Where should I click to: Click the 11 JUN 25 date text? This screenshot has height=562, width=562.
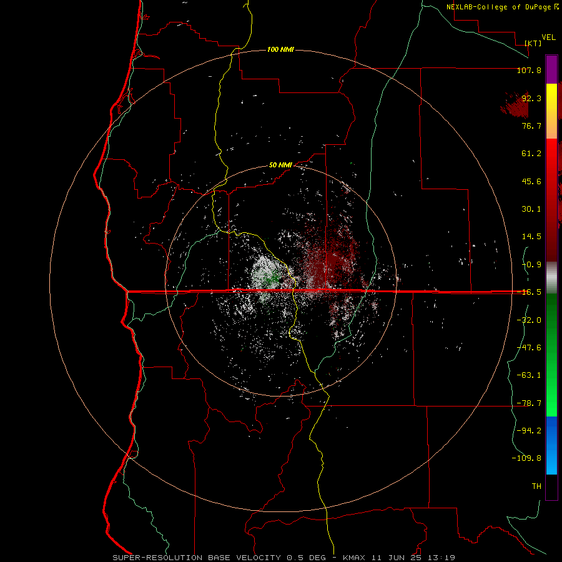tap(396, 558)
